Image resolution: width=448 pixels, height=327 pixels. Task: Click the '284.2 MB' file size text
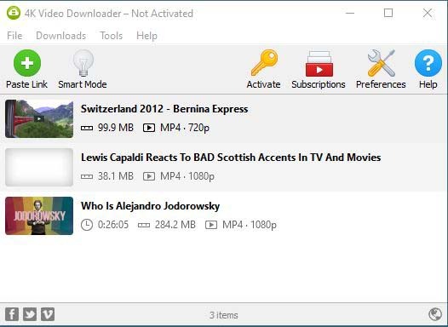point(175,225)
